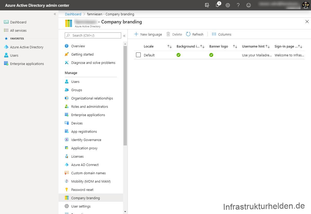The width and height of the screenshot is (311, 214).
Task: Click the Mobility (MDM and MAM) icon
Action: click(67, 181)
